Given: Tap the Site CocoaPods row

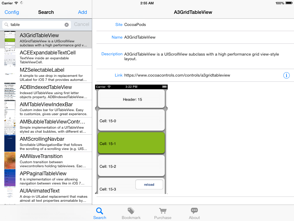Looking at the screenshot, I should 195,25.
